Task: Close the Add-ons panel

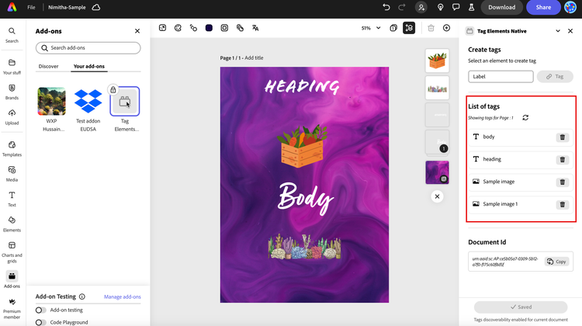Action: click(x=137, y=31)
